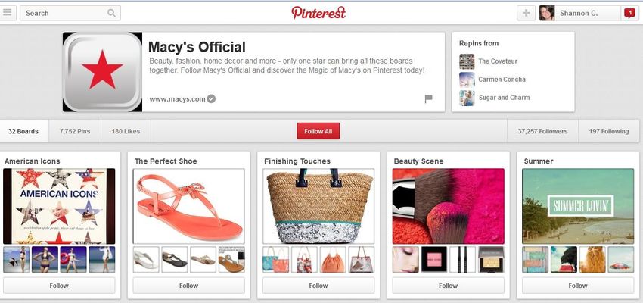Open the hamburger menu icon
This screenshot has width=643, height=303.
click(x=8, y=13)
